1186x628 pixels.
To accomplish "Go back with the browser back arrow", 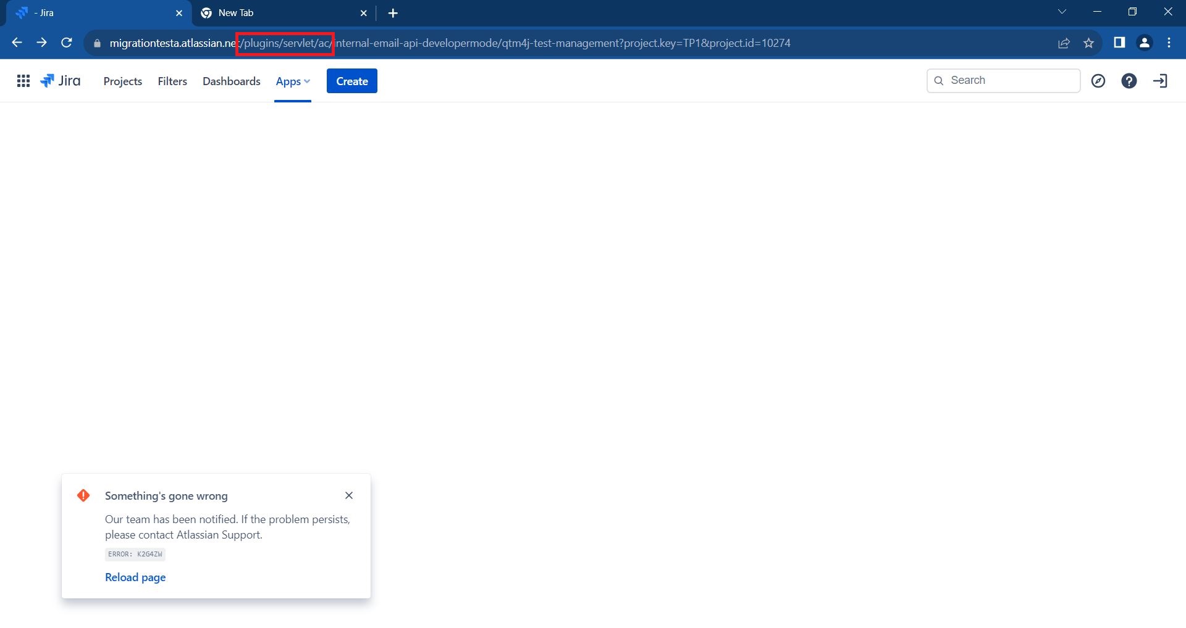I will click(17, 43).
